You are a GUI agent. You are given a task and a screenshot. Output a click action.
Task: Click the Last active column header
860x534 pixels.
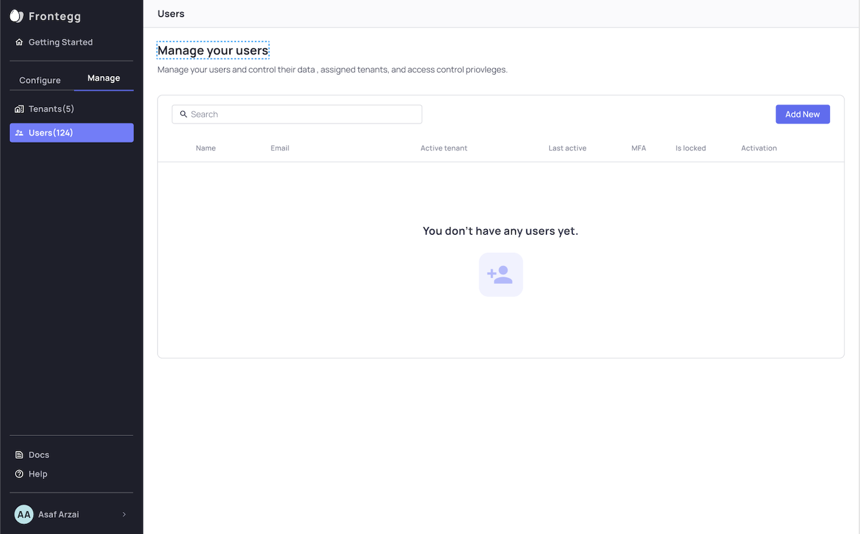pyautogui.click(x=567, y=148)
